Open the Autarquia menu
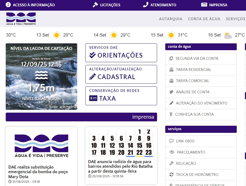This screenshot has width=246, height=186. [x=171, y=19]
